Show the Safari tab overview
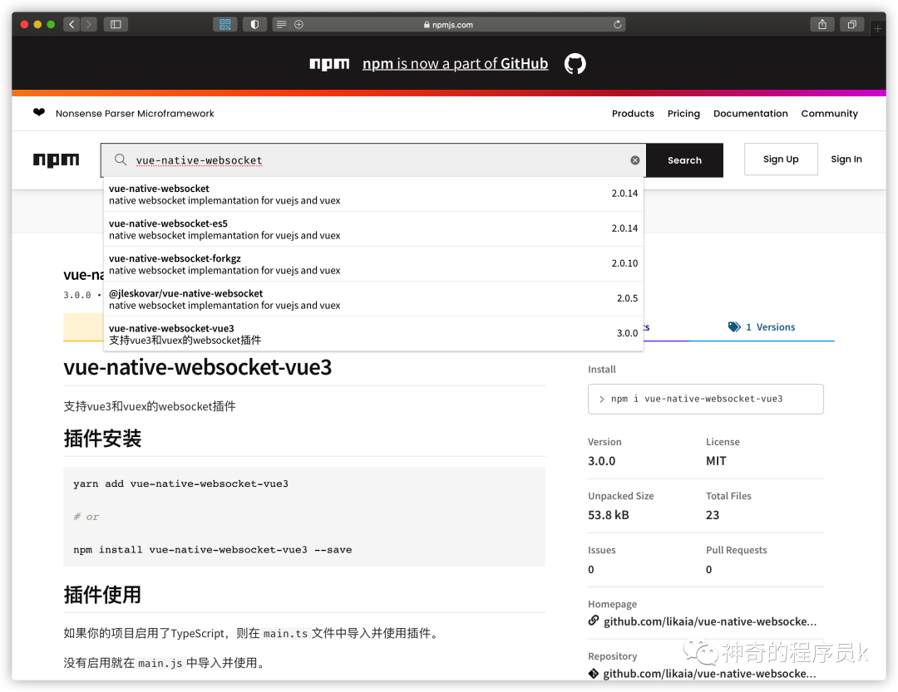Viewport: 898px width, 692px height. pyautogui.click(x=852, y=24)
